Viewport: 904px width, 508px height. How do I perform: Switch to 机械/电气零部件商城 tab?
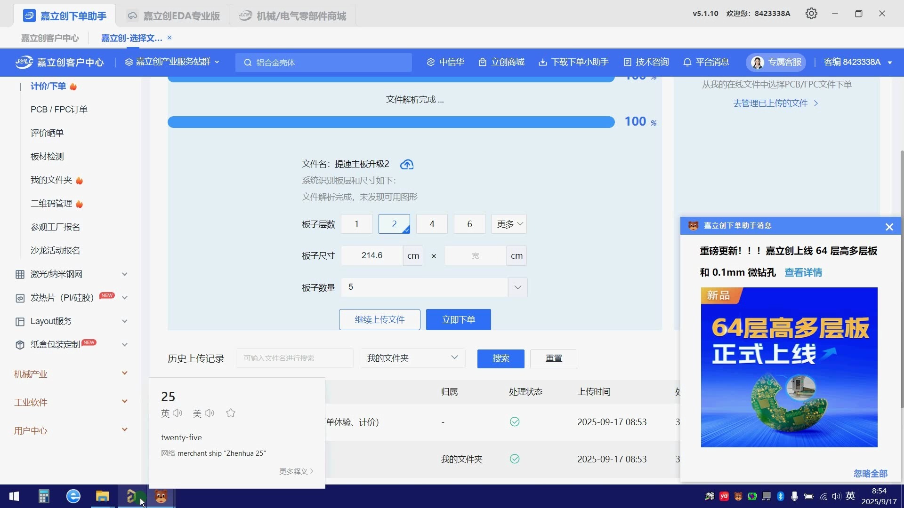point(292,16)
